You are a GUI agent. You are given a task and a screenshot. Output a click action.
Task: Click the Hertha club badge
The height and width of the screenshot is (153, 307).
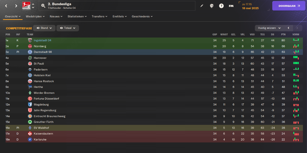[x=30, y=87]
